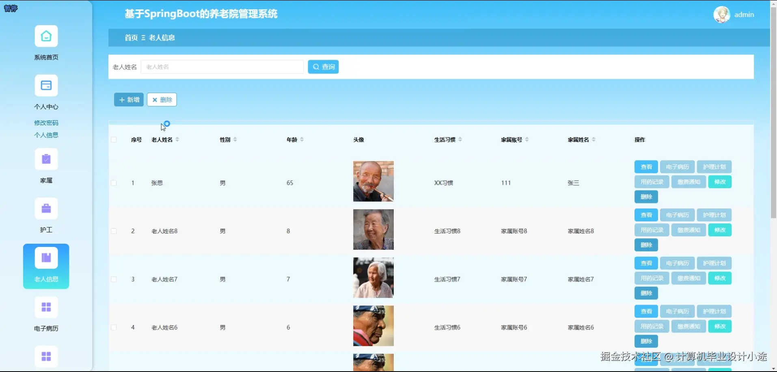Go to 修改密码 submenu item

[x=46, y=123]
